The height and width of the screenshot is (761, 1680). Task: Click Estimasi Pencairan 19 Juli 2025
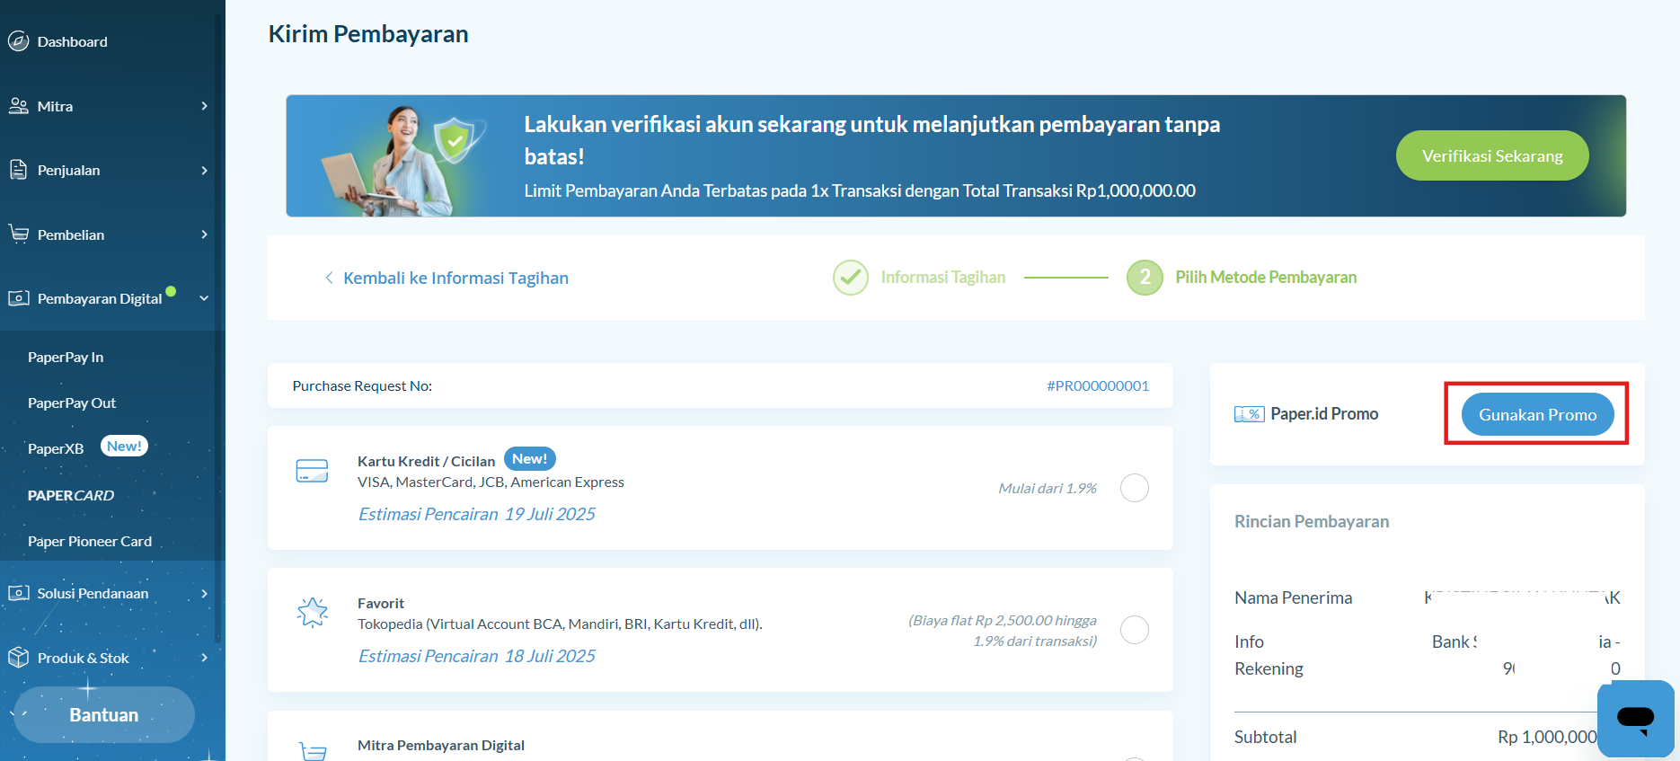(477, 514)
